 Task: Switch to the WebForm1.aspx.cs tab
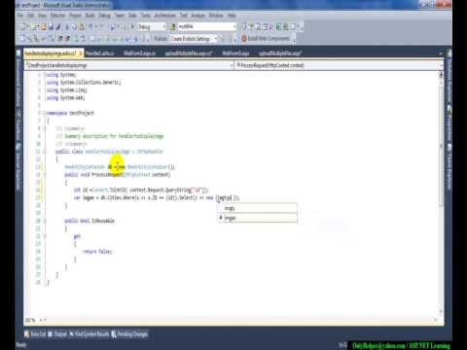(x=139, y=53)
